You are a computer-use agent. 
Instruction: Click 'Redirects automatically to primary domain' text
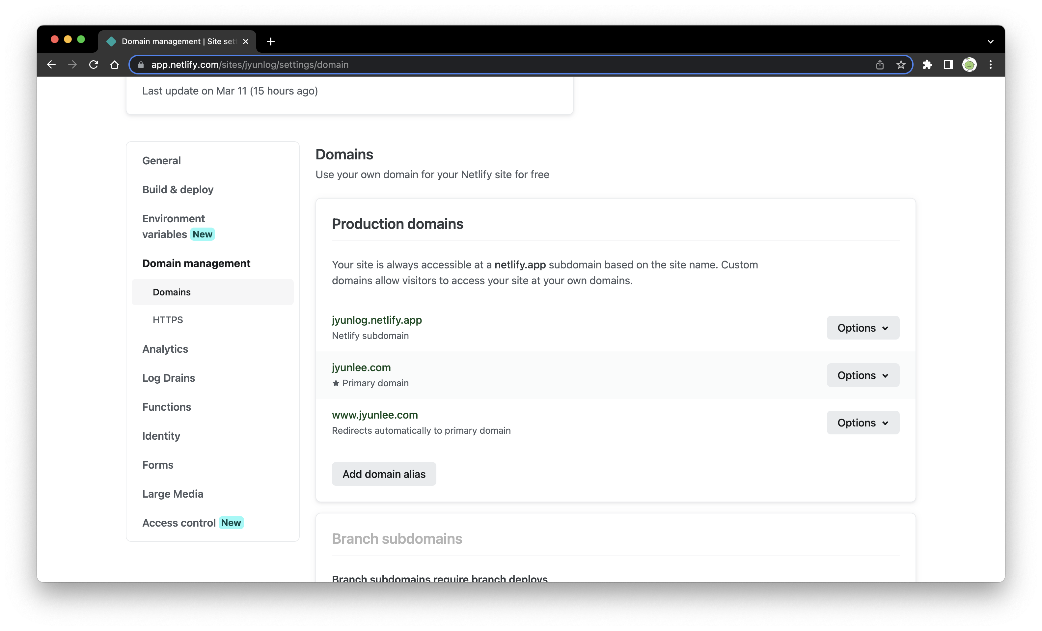(421, 430)
